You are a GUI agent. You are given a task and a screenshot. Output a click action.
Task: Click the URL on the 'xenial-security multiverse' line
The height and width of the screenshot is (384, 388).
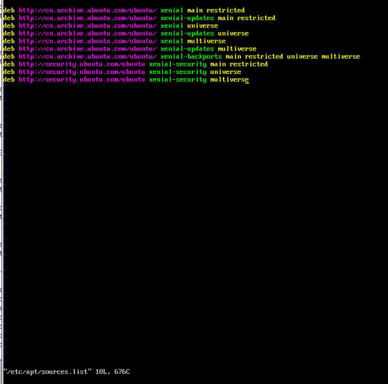pos(82,80)
